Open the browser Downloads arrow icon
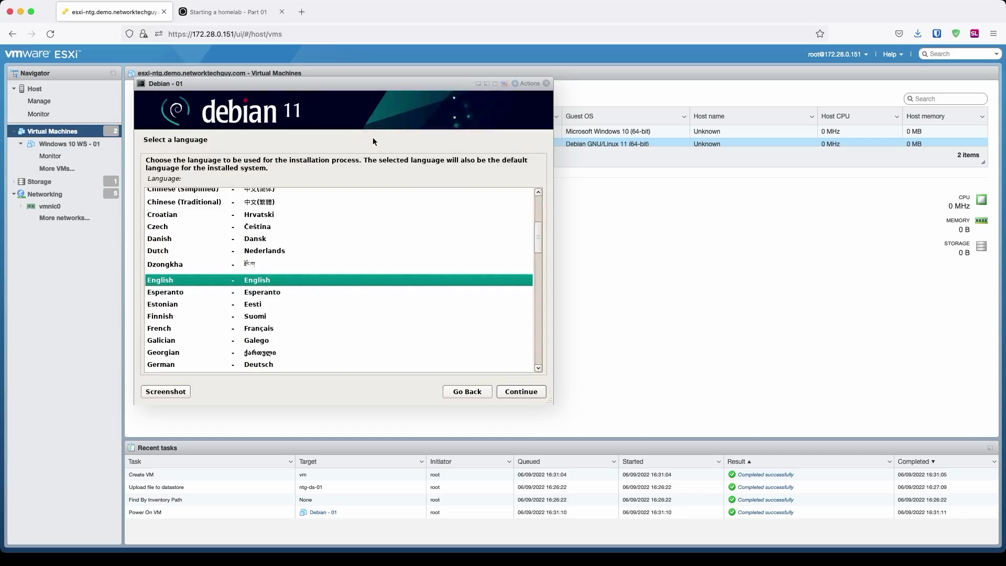1006x566 pixels. point(917,34)
